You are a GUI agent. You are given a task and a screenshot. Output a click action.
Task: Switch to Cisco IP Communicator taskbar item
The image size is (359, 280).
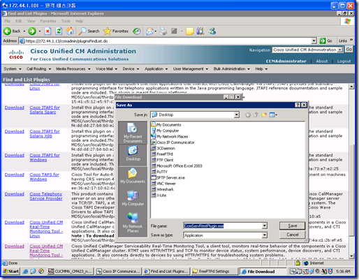tap(119, 272)
